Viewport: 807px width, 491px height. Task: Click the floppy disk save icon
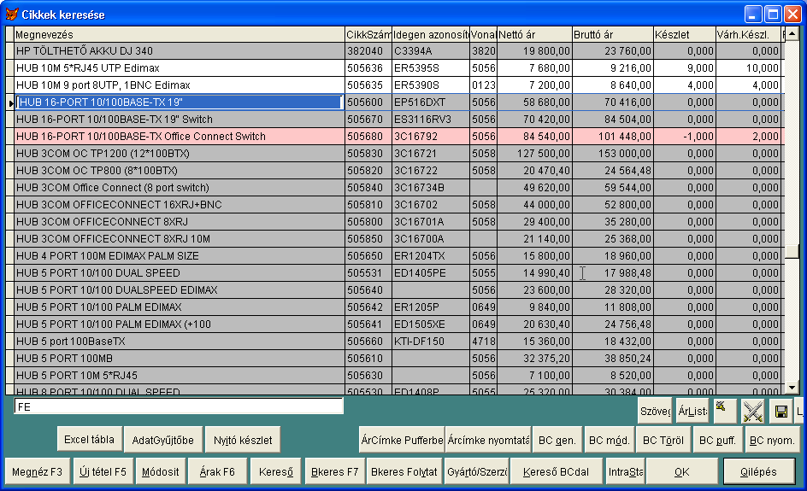(780, 411)
